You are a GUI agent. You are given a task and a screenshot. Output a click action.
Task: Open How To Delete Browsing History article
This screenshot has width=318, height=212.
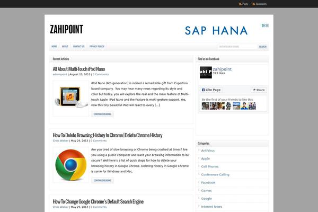(108, 135)
